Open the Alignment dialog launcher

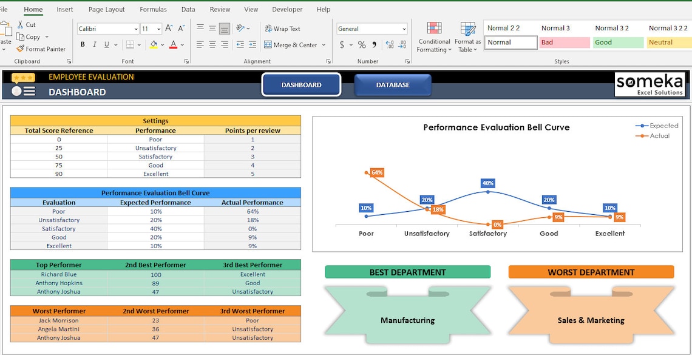328,61
